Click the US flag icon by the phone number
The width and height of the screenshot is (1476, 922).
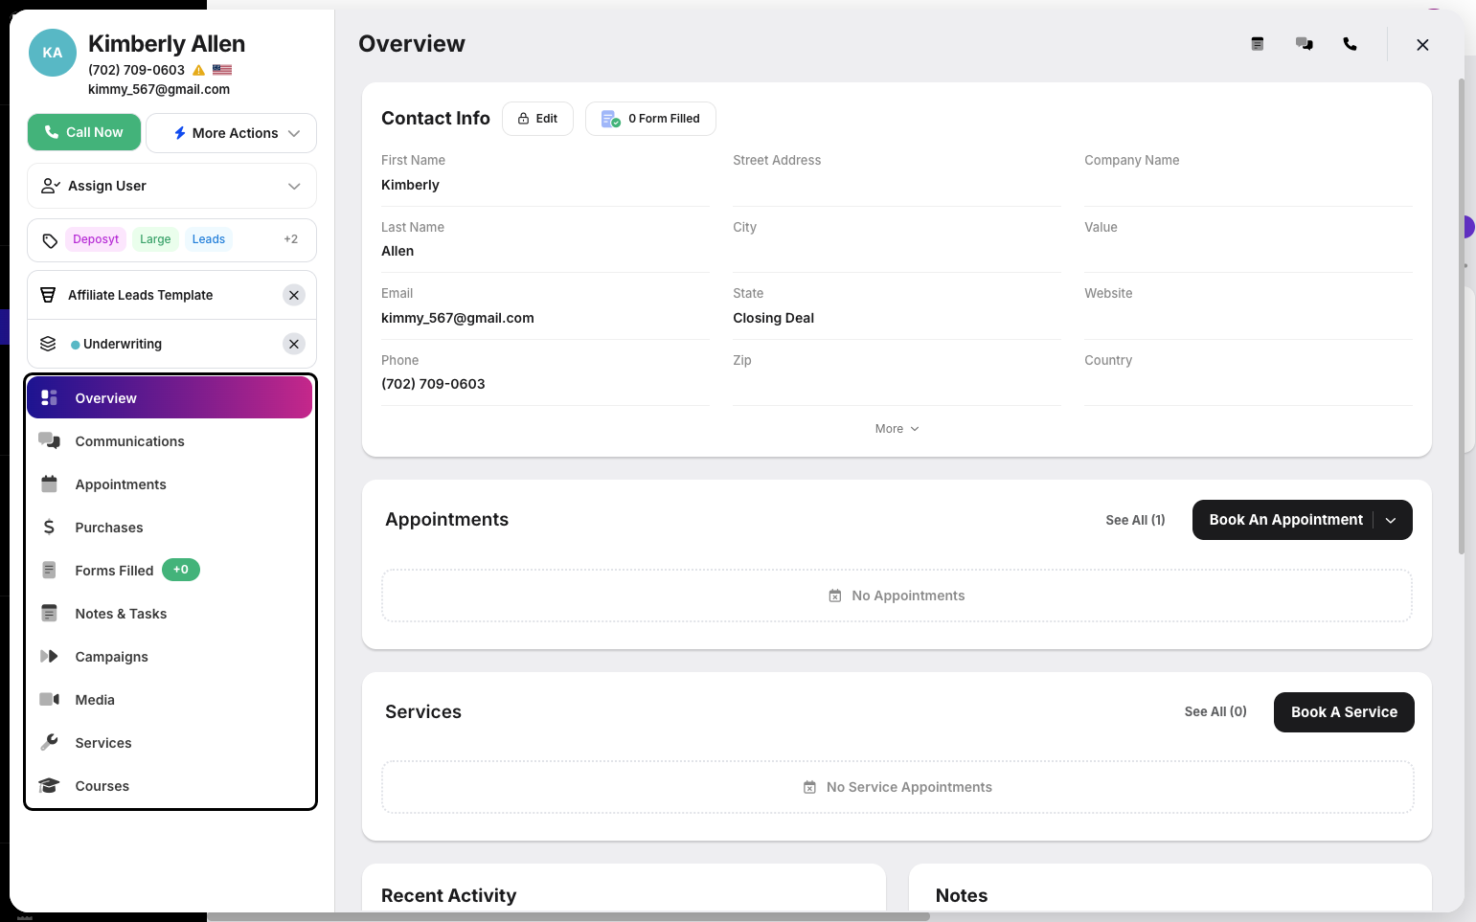point(222,70)
